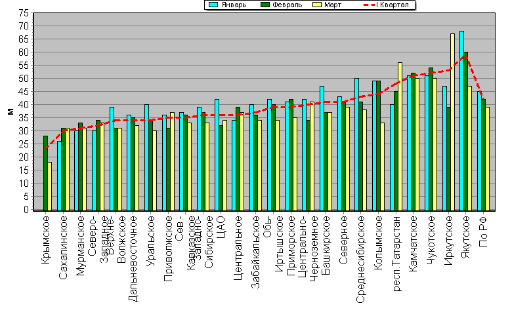The width and height of the screenshot is (510, 314).
Task: Click the Уральское axis label
Action: tap(150, 241)
